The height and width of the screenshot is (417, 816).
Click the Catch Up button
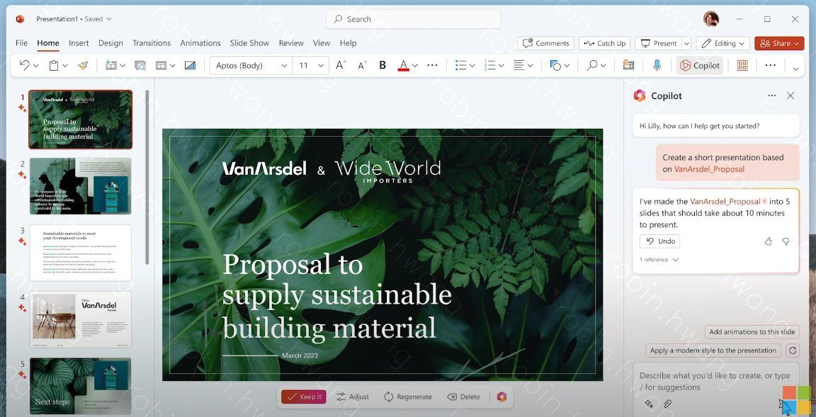[x=604, y=43]
